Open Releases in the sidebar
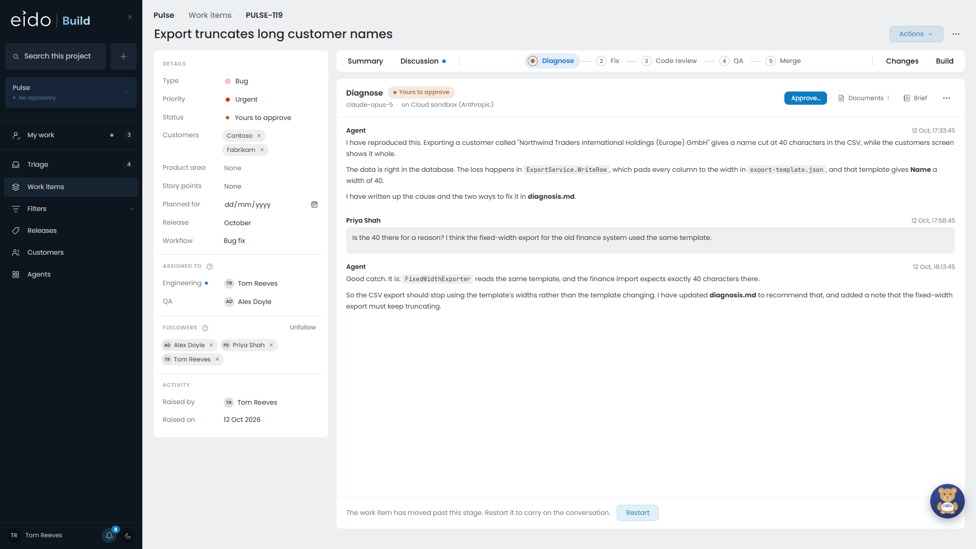This screenshot has width=976, height=549. [x=71, y=231]
